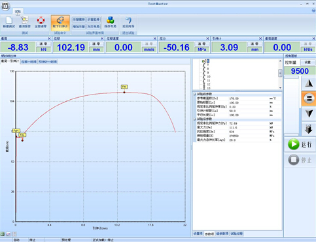Image resolution: width=316 pixels, height=242 pixels.
Task: Click the FeH yield marker label
Action: pos(16,130)
